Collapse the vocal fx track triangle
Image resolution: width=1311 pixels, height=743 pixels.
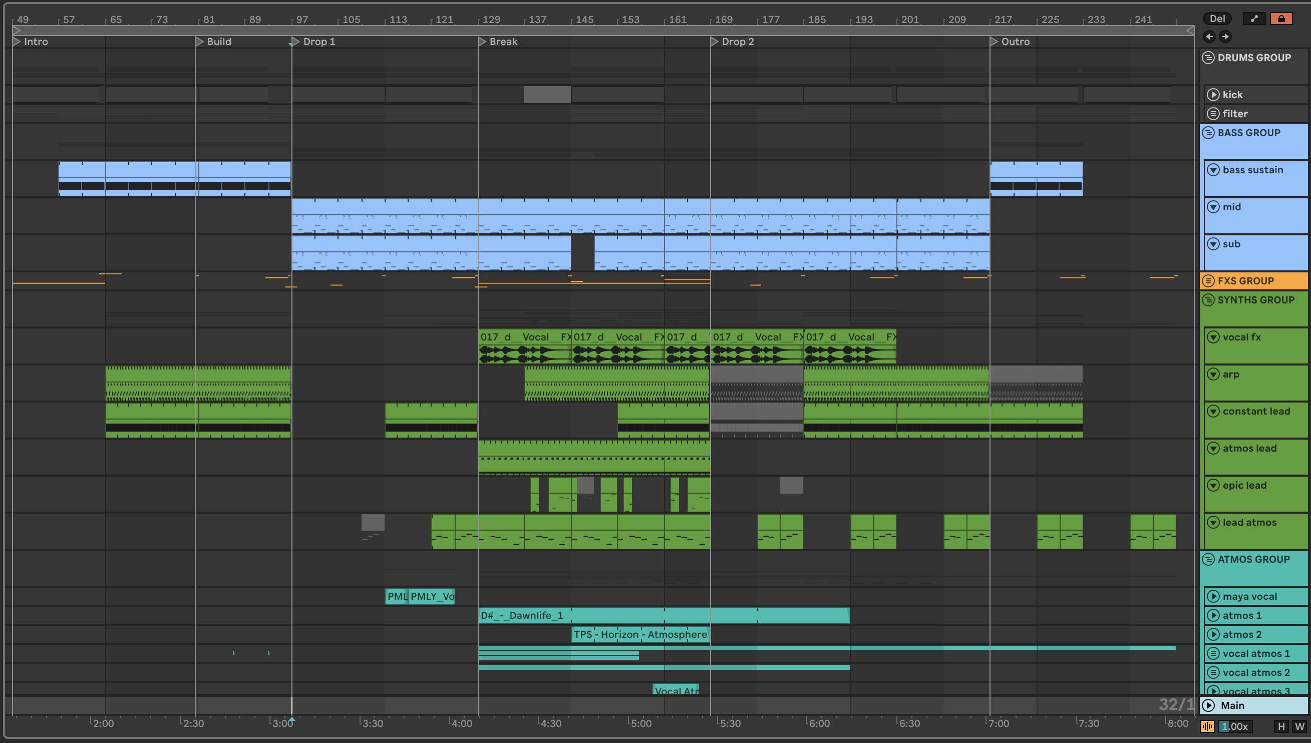click(x=1213, y=337)
